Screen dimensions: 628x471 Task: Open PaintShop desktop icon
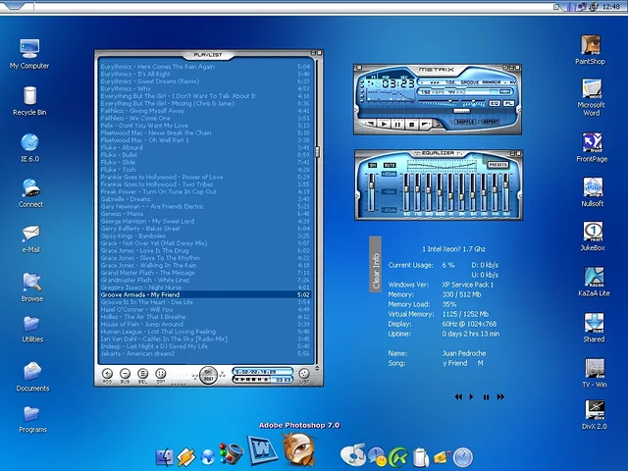click(590, 46)
